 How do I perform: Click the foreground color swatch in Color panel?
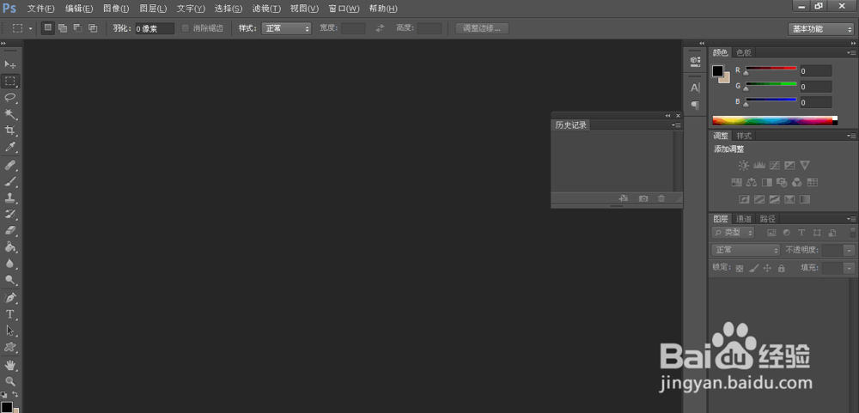click(717, 71)
